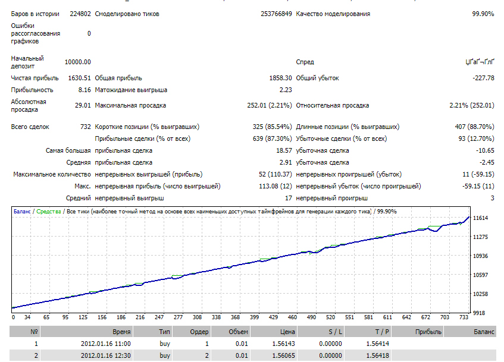Screen dimensions: 504x362
Task: Click the 'Баланс' legend label on chart
Action: (22, 212)
